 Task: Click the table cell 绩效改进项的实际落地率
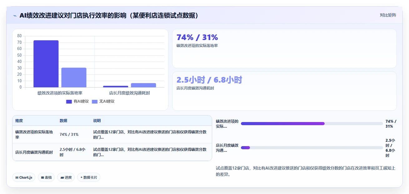click(34, 135)
